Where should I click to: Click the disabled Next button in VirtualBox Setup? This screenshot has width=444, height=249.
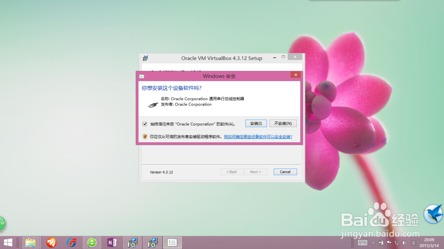coord(255,172)
